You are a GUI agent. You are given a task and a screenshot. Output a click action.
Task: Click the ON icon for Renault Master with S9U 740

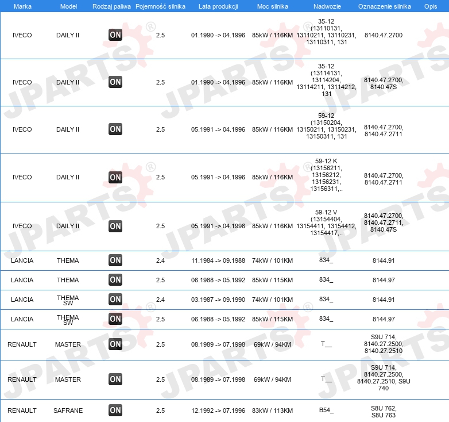click(115, 379)
